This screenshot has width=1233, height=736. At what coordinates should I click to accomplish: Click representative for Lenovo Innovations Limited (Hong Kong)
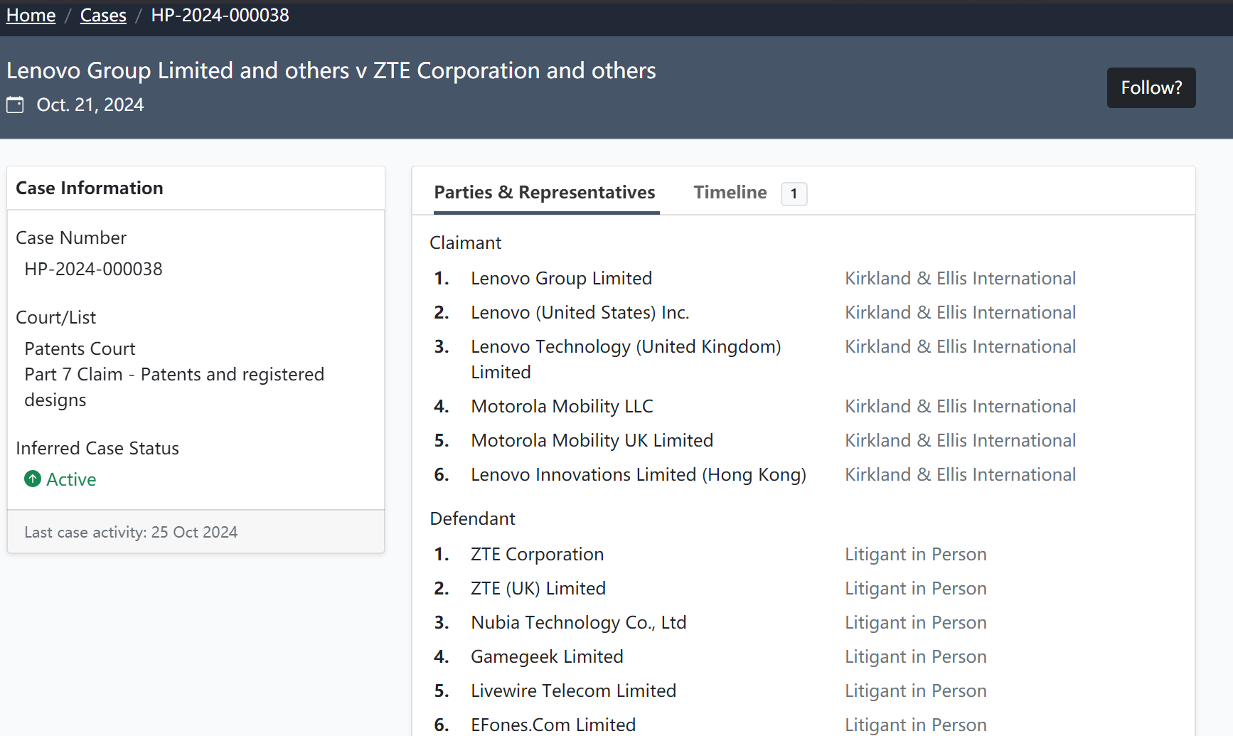coord(960,474)
